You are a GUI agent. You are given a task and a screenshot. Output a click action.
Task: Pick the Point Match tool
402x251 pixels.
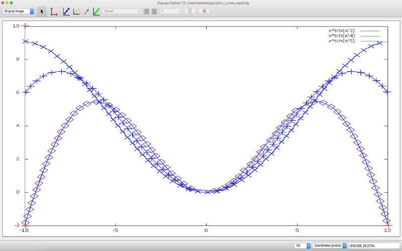pos(76,11)
